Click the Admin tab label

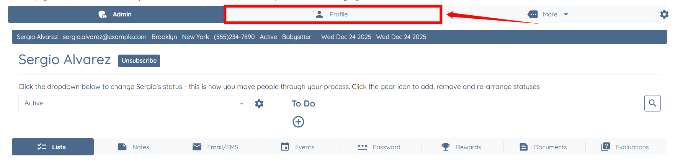(x=122, y=15)
